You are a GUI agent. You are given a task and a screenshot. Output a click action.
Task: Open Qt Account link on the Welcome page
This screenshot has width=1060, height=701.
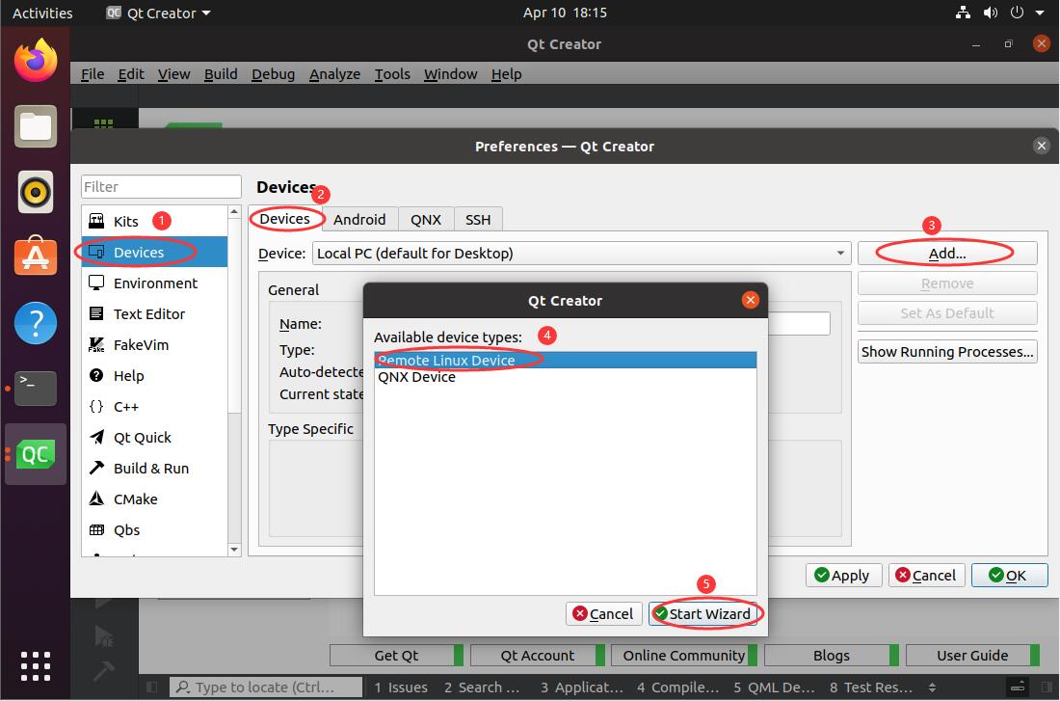[x=538, y=655]
